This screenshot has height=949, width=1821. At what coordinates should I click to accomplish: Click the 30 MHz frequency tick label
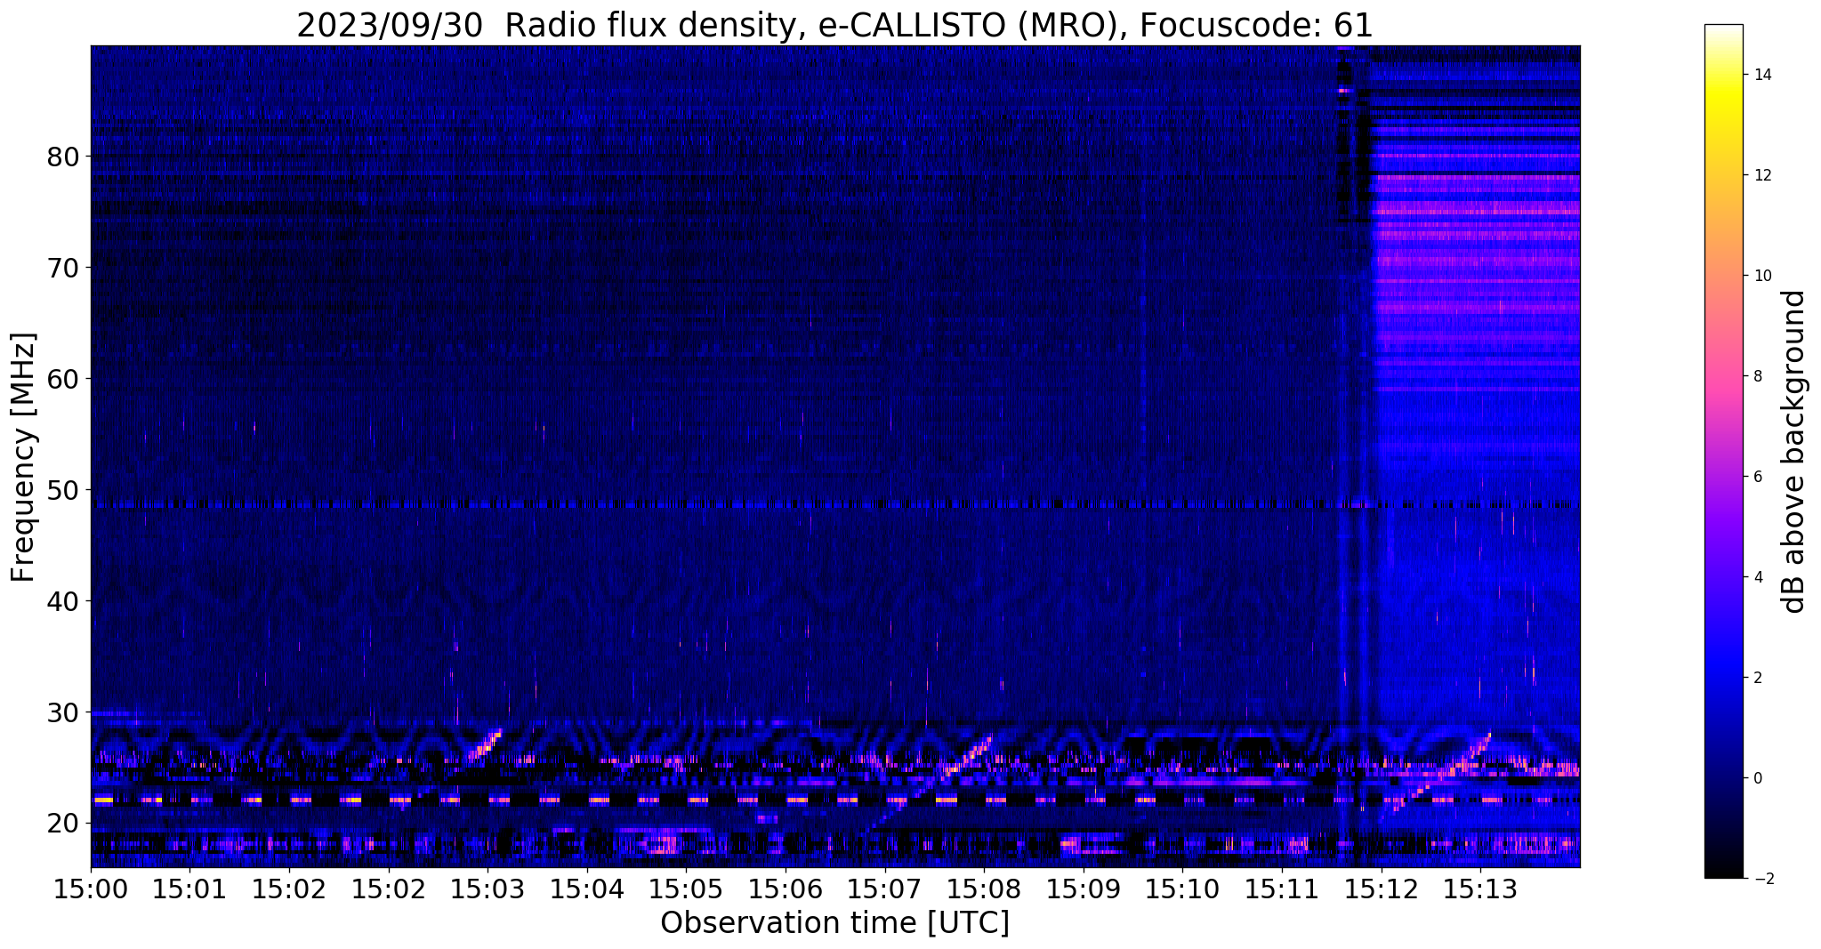[61, 712]
